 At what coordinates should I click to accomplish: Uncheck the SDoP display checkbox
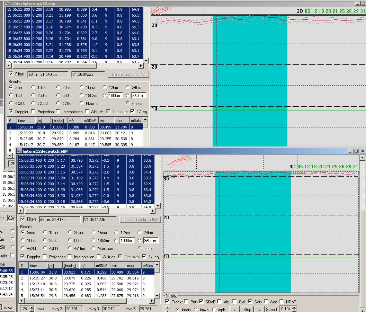201,302
